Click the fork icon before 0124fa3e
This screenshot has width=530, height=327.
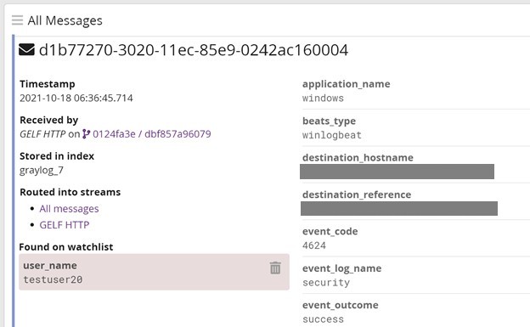click(x=86, y=134)
